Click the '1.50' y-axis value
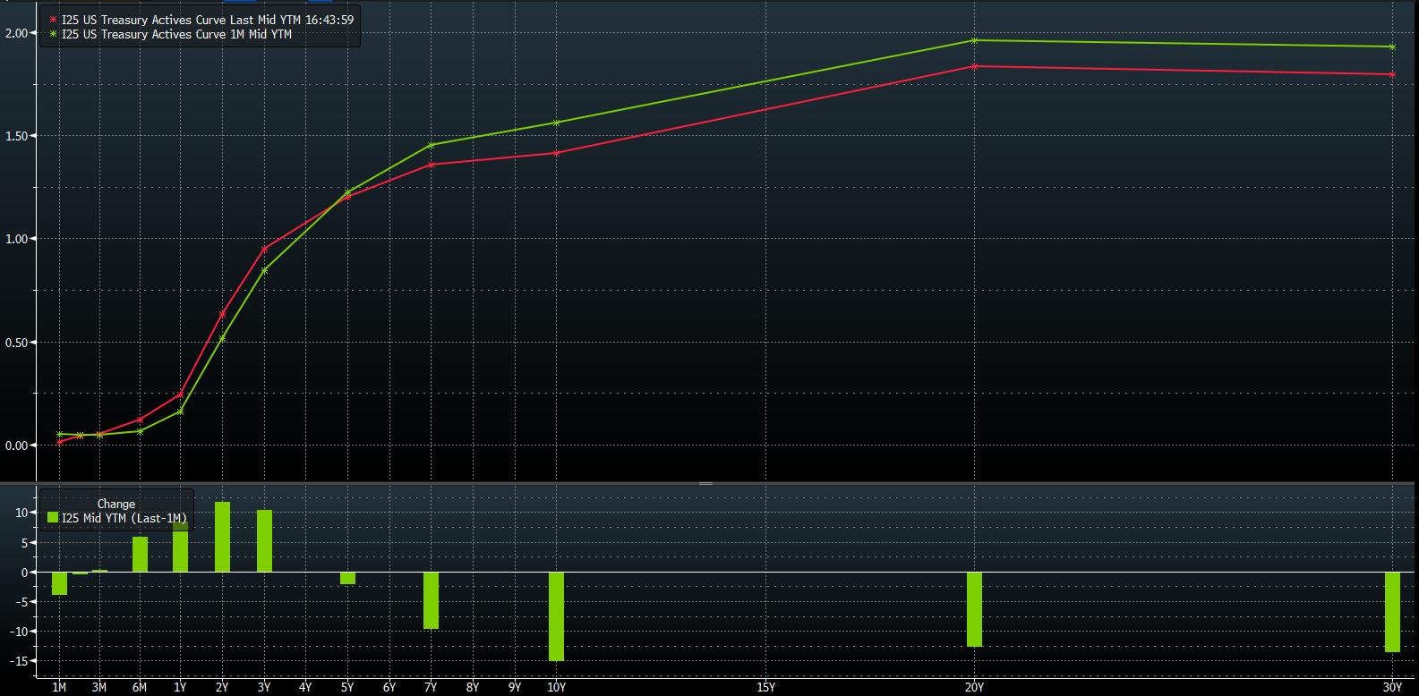Screen dimensions: 1419x696 pos(16,136)
